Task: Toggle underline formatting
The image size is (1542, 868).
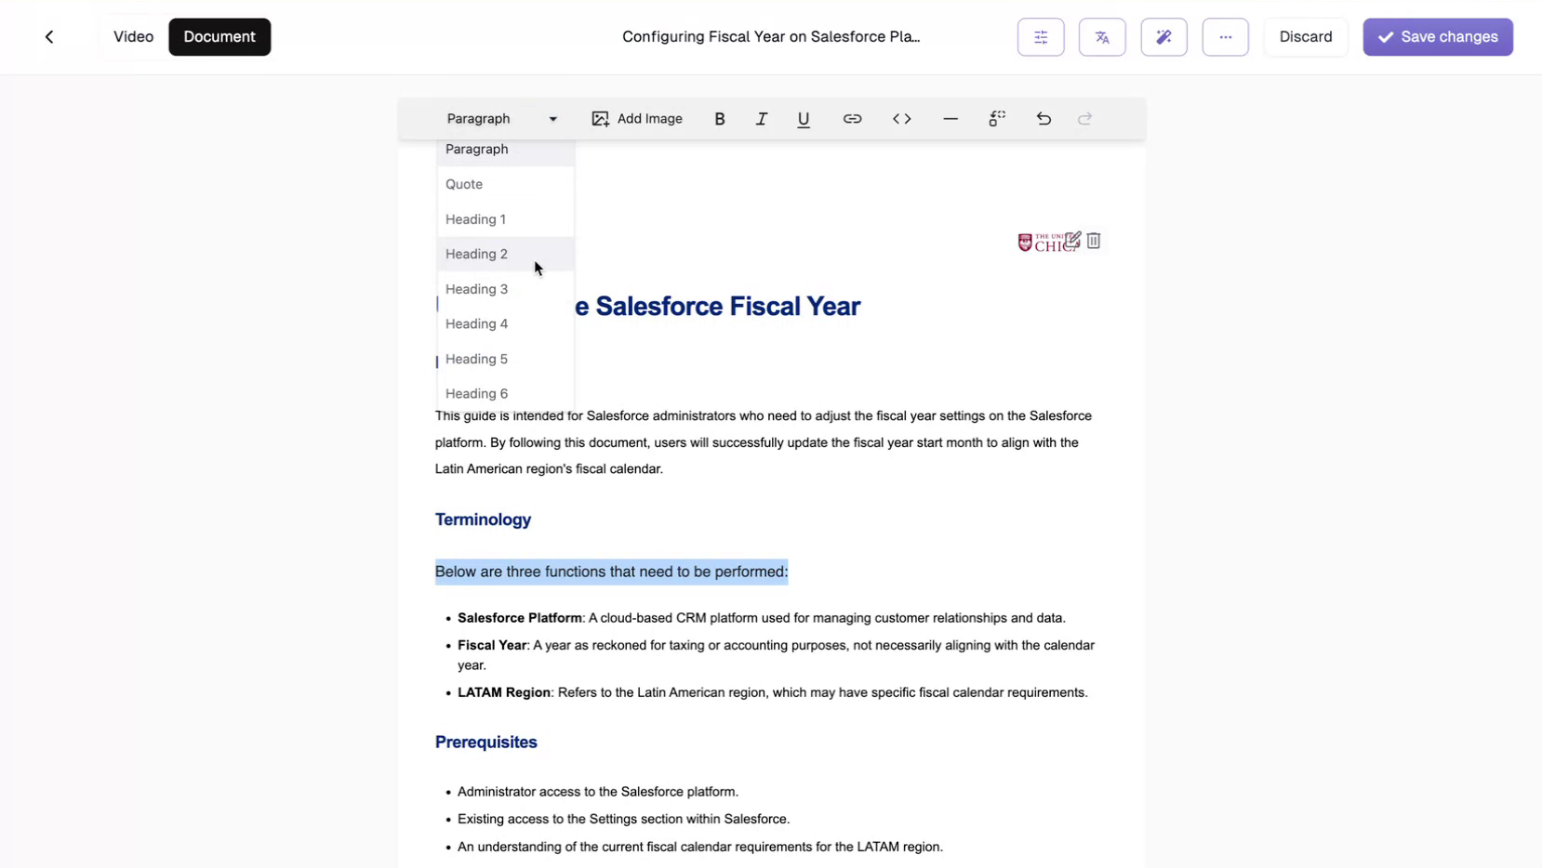Action: [803, 118]
